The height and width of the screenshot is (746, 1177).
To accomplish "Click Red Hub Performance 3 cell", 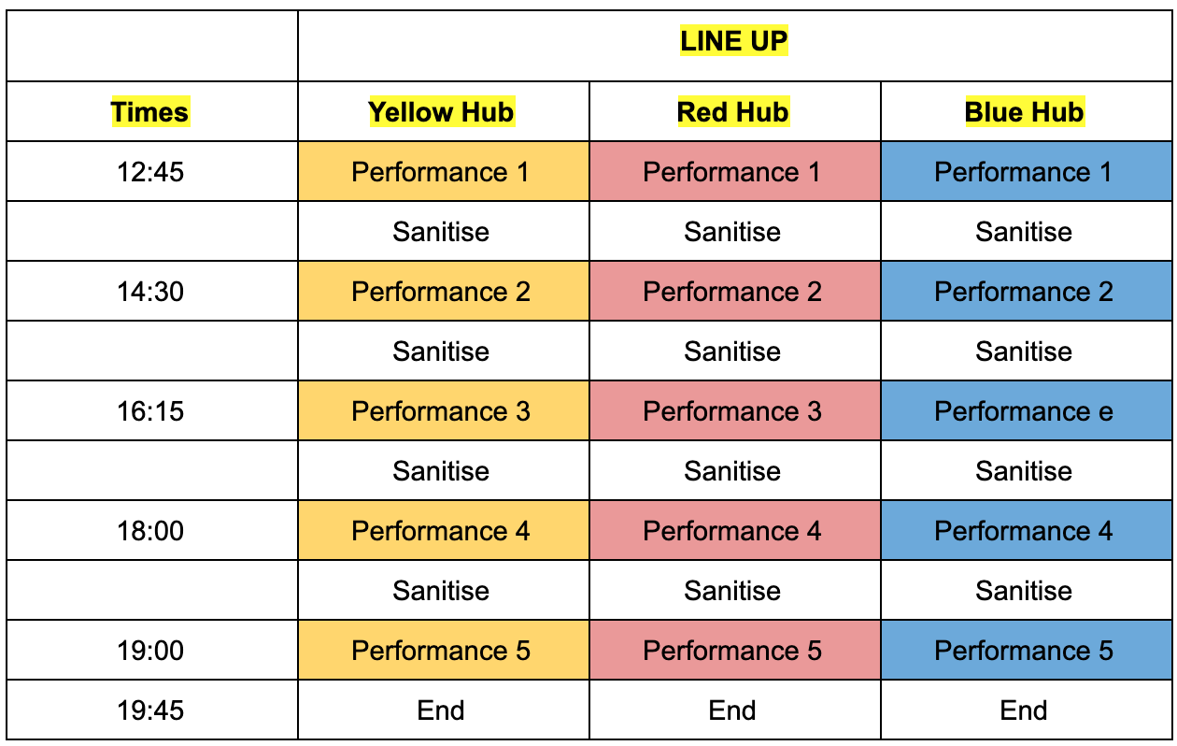I will click(x=735, y=410).
